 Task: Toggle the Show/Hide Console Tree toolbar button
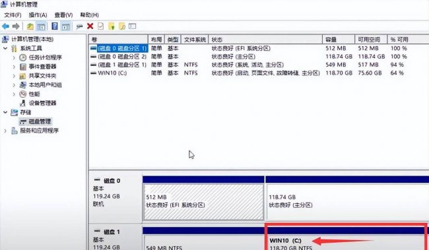(x=41, y=26)
